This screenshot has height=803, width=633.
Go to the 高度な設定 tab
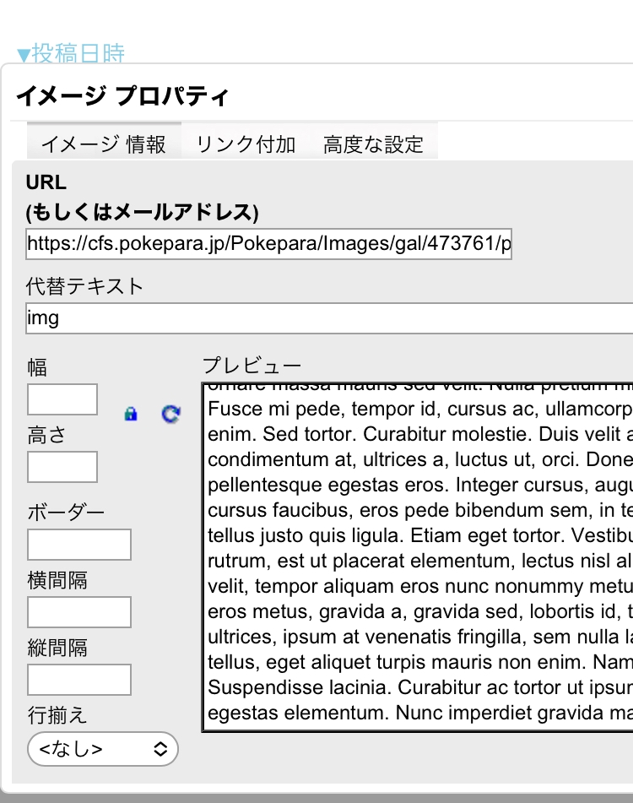(373, 144)
